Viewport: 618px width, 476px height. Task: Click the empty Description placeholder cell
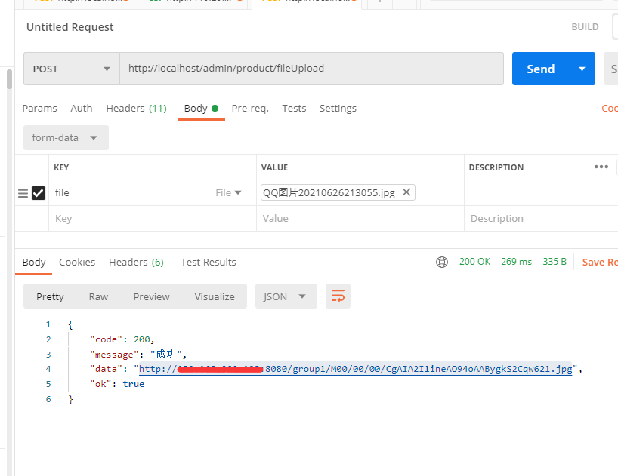point(540,218)
